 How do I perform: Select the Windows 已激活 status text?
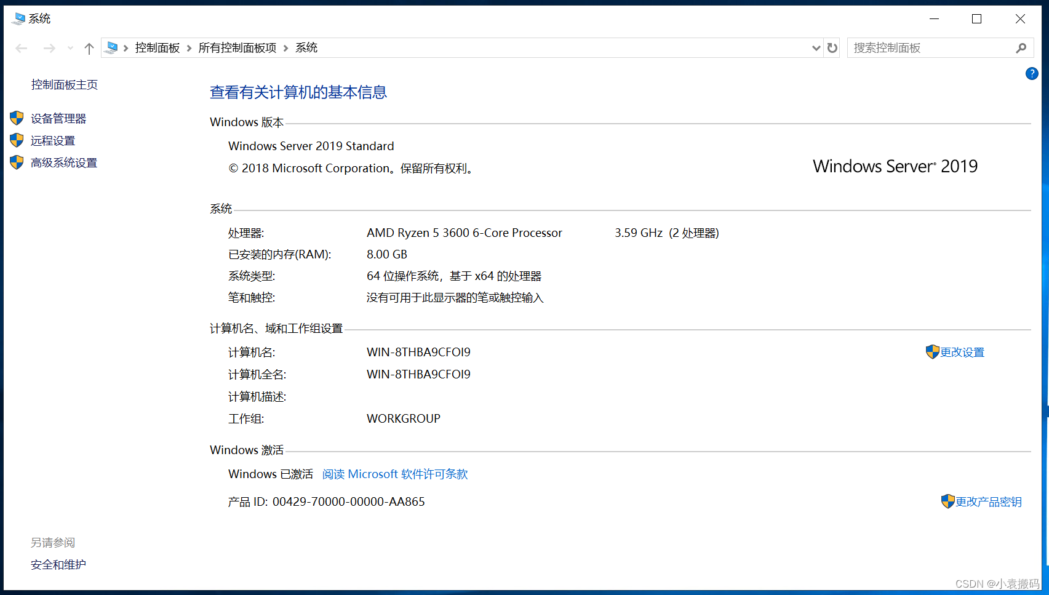tap(271, 474)
